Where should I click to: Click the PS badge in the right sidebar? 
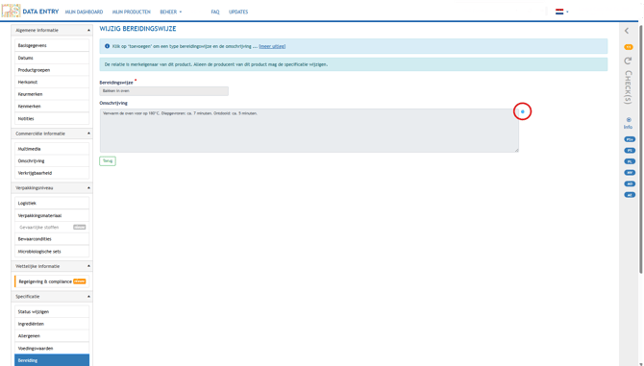[x=630, y=151]
